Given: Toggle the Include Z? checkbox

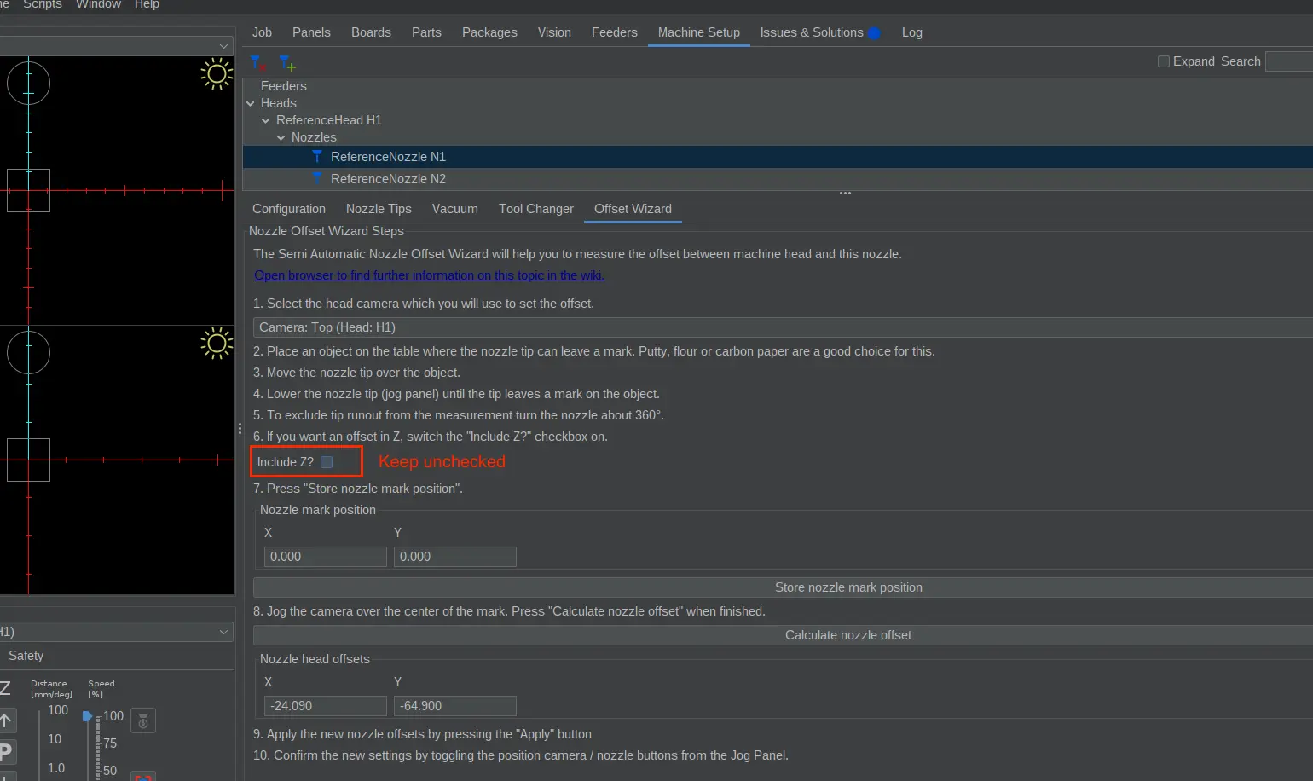Looking at the screenshot, I should pyautogui.click(x=327, y=462).
